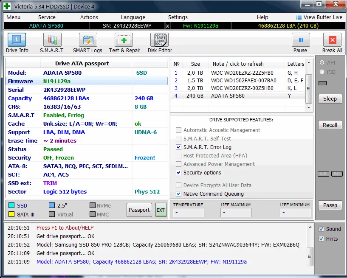The width and height of the screenshot is (347, 278).
Task: Open the Settings menu
Action: (178, 17)
